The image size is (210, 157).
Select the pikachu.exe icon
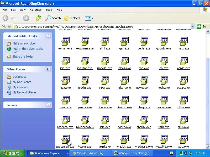pos(124,100)
